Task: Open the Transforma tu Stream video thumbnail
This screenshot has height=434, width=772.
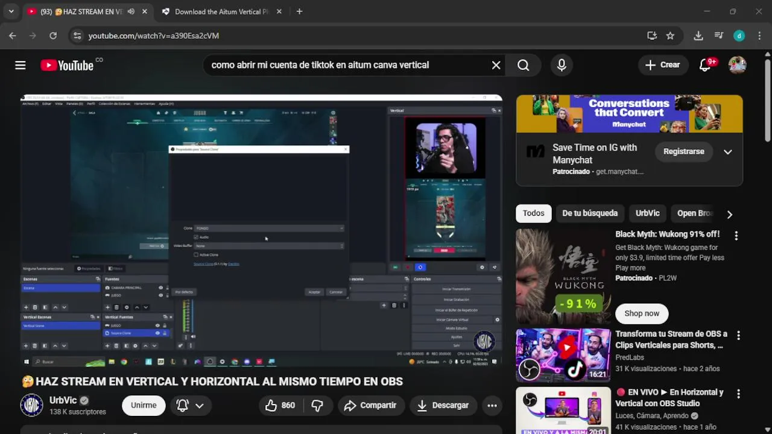Action: pos(563,355)
